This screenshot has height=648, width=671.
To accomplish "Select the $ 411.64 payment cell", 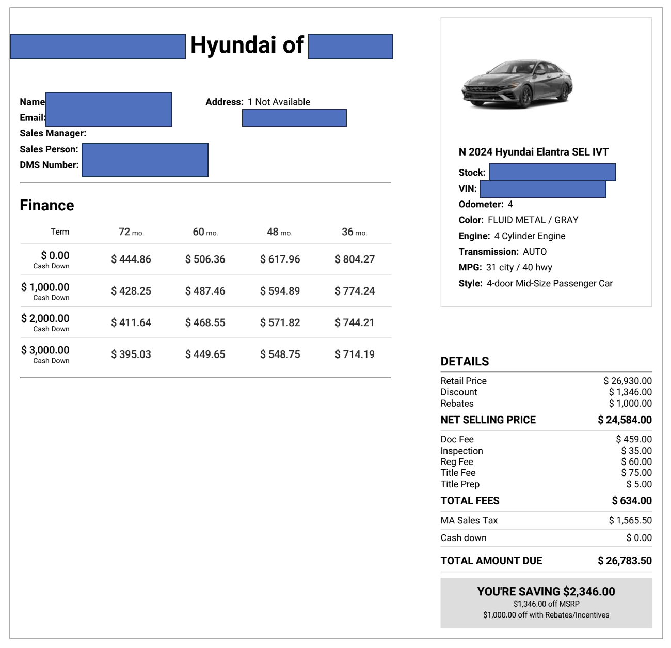I will click(131, 323).
